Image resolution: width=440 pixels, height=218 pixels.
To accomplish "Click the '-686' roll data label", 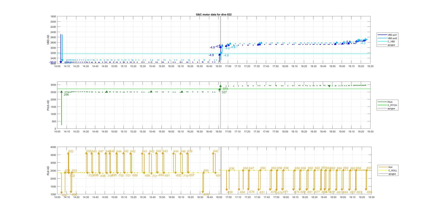I will tap(147, 176).
